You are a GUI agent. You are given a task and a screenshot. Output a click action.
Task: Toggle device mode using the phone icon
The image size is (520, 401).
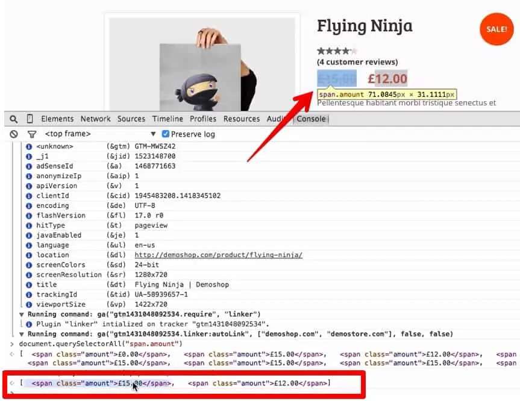point(31,119)
